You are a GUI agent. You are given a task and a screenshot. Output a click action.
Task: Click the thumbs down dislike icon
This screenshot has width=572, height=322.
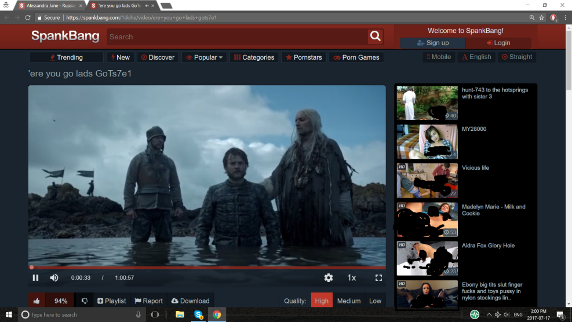point(84,301)
